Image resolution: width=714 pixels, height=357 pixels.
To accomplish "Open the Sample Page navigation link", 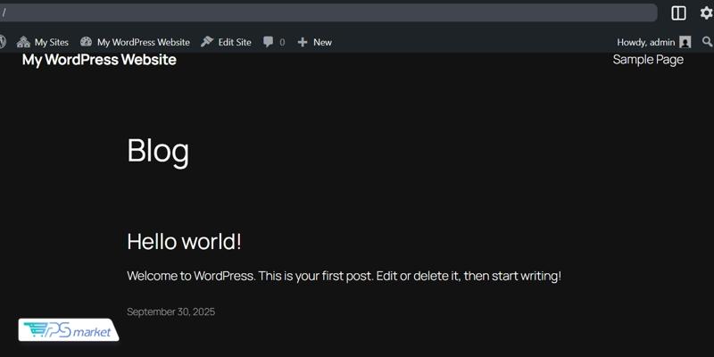I will (x=648, y=60).
